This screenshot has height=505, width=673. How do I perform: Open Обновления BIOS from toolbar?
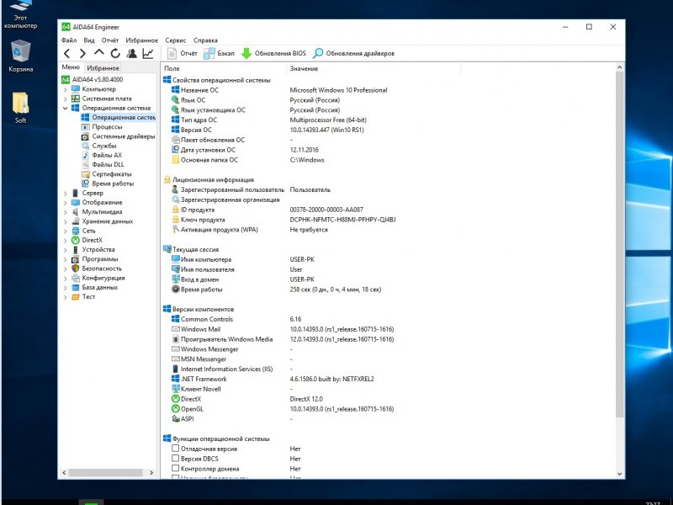tap(274, 53)
